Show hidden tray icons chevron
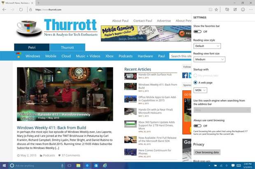This screenshot has width=255, height=169. tap(209, 166)
